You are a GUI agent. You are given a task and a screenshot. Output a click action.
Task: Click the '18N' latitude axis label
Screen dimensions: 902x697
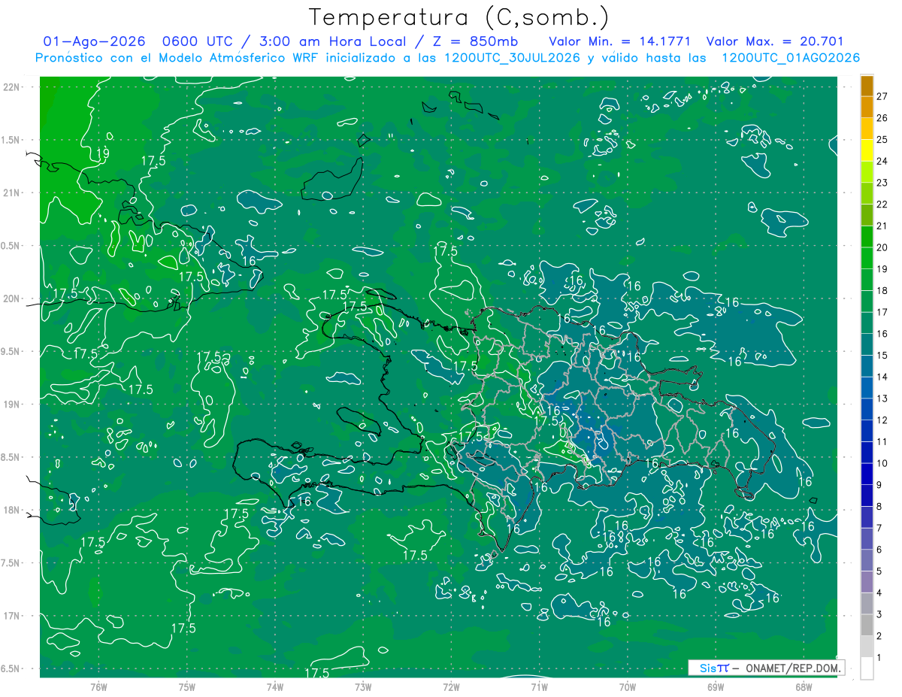point(11,510)
